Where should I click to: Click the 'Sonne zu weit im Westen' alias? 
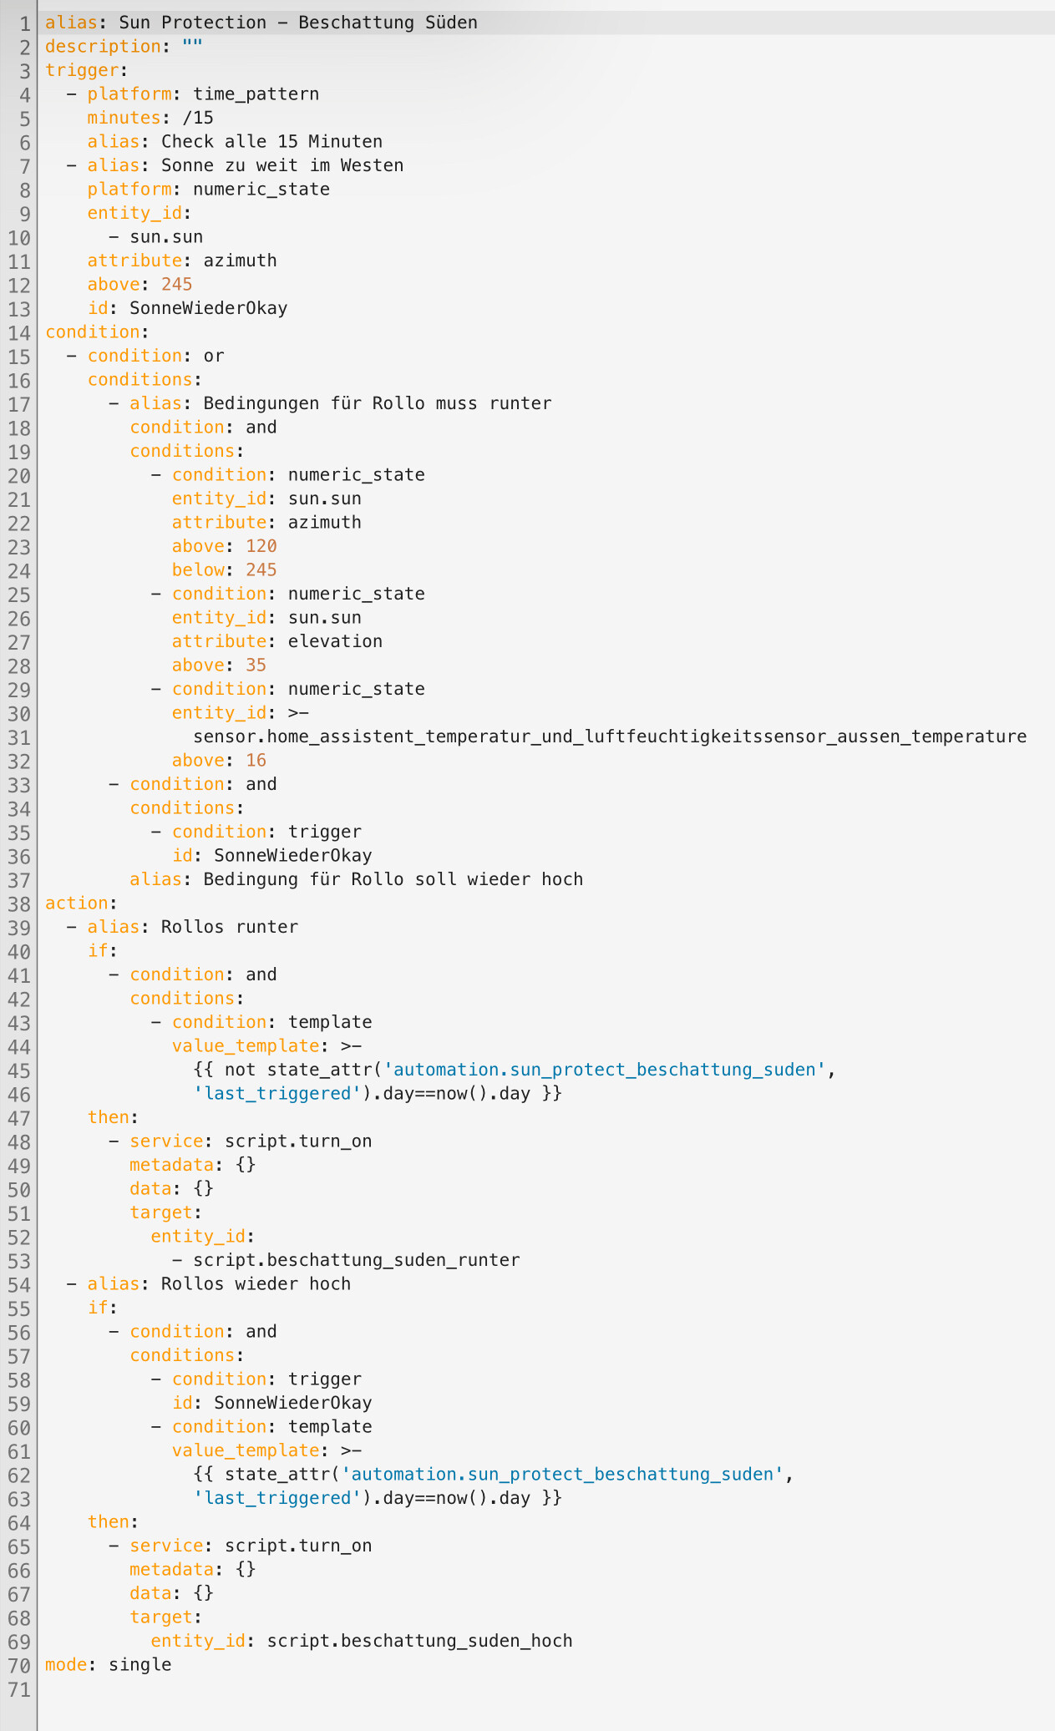coord(282,165)
